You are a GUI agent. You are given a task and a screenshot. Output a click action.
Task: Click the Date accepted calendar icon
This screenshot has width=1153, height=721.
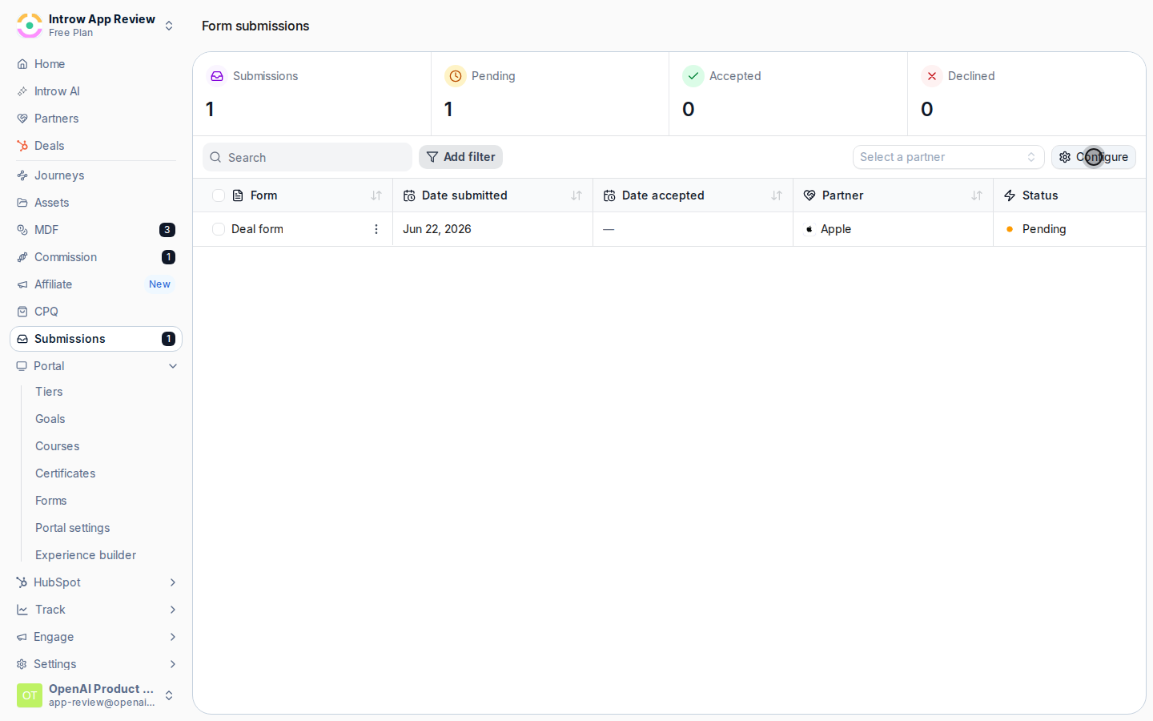(609, 195)
